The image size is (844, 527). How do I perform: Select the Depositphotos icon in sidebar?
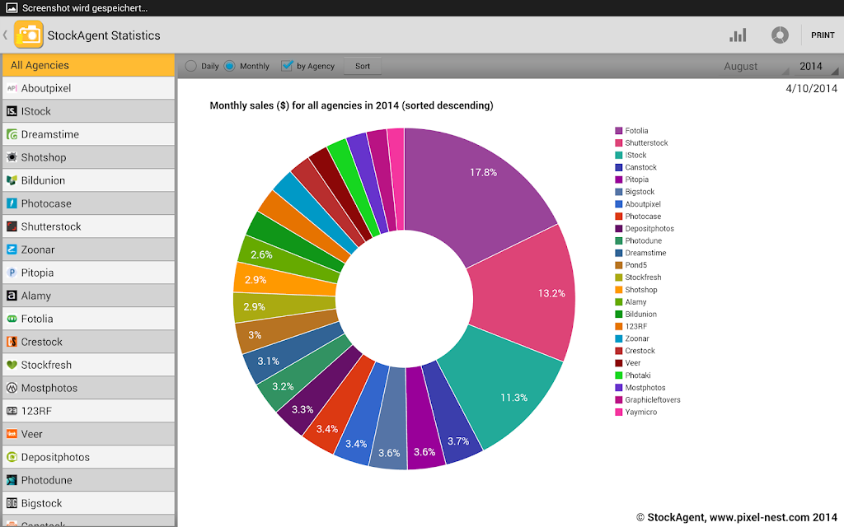tap(12, 457)
